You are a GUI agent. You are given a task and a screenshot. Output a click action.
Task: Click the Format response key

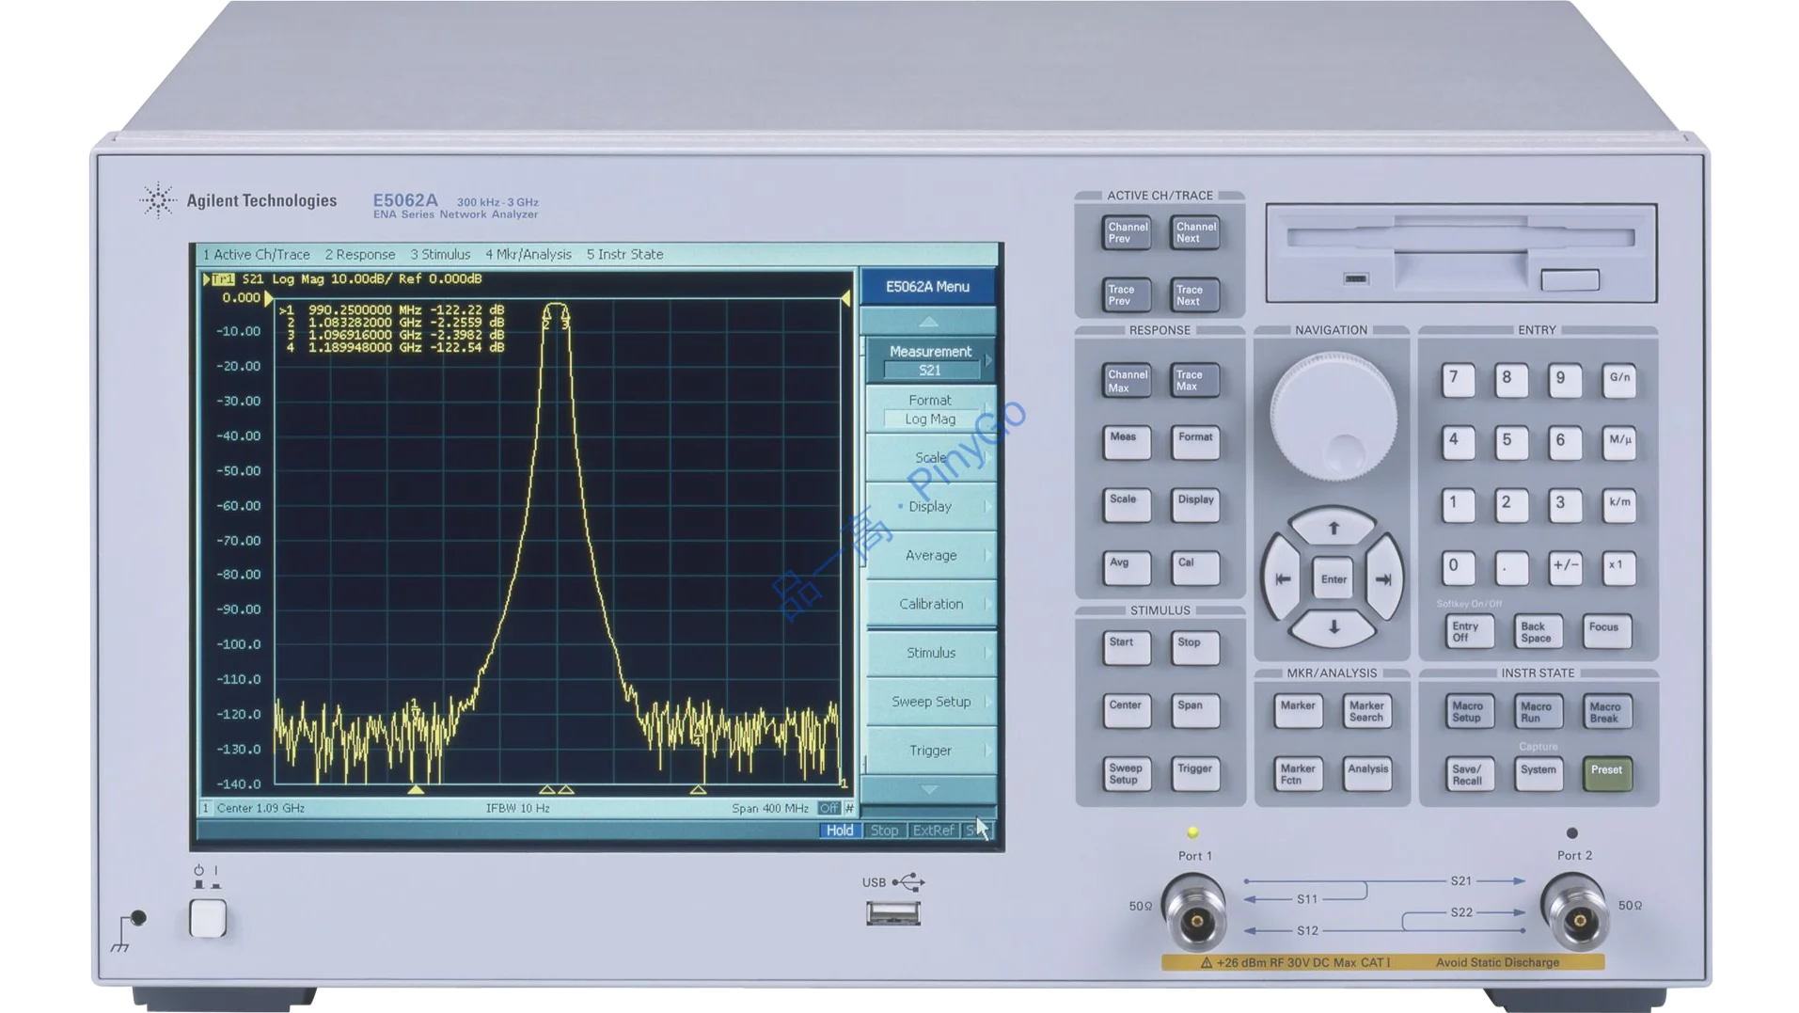(1195, 443)
